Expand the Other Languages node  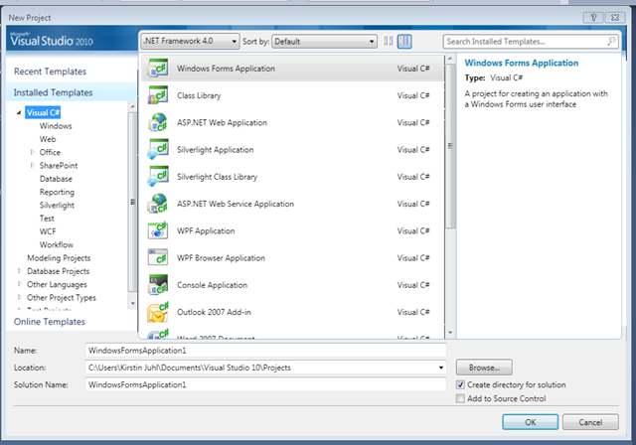tap(19, 284)
